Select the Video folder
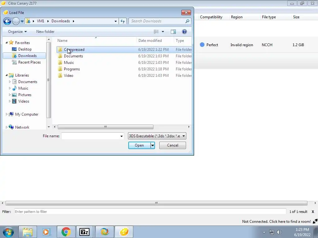 click(x=124, y=76)
